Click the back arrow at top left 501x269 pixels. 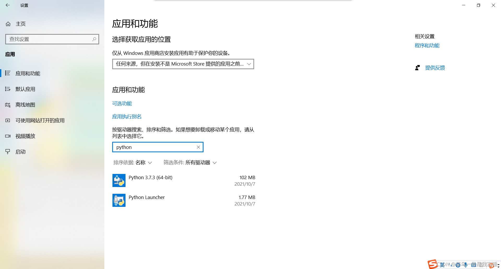pyautogui.click(x=8, y=5)
